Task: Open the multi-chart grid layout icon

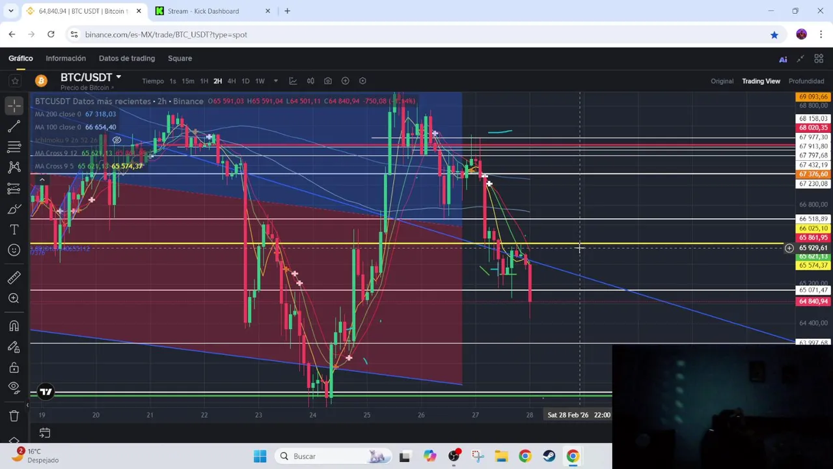Action: (x=819, y=59)
